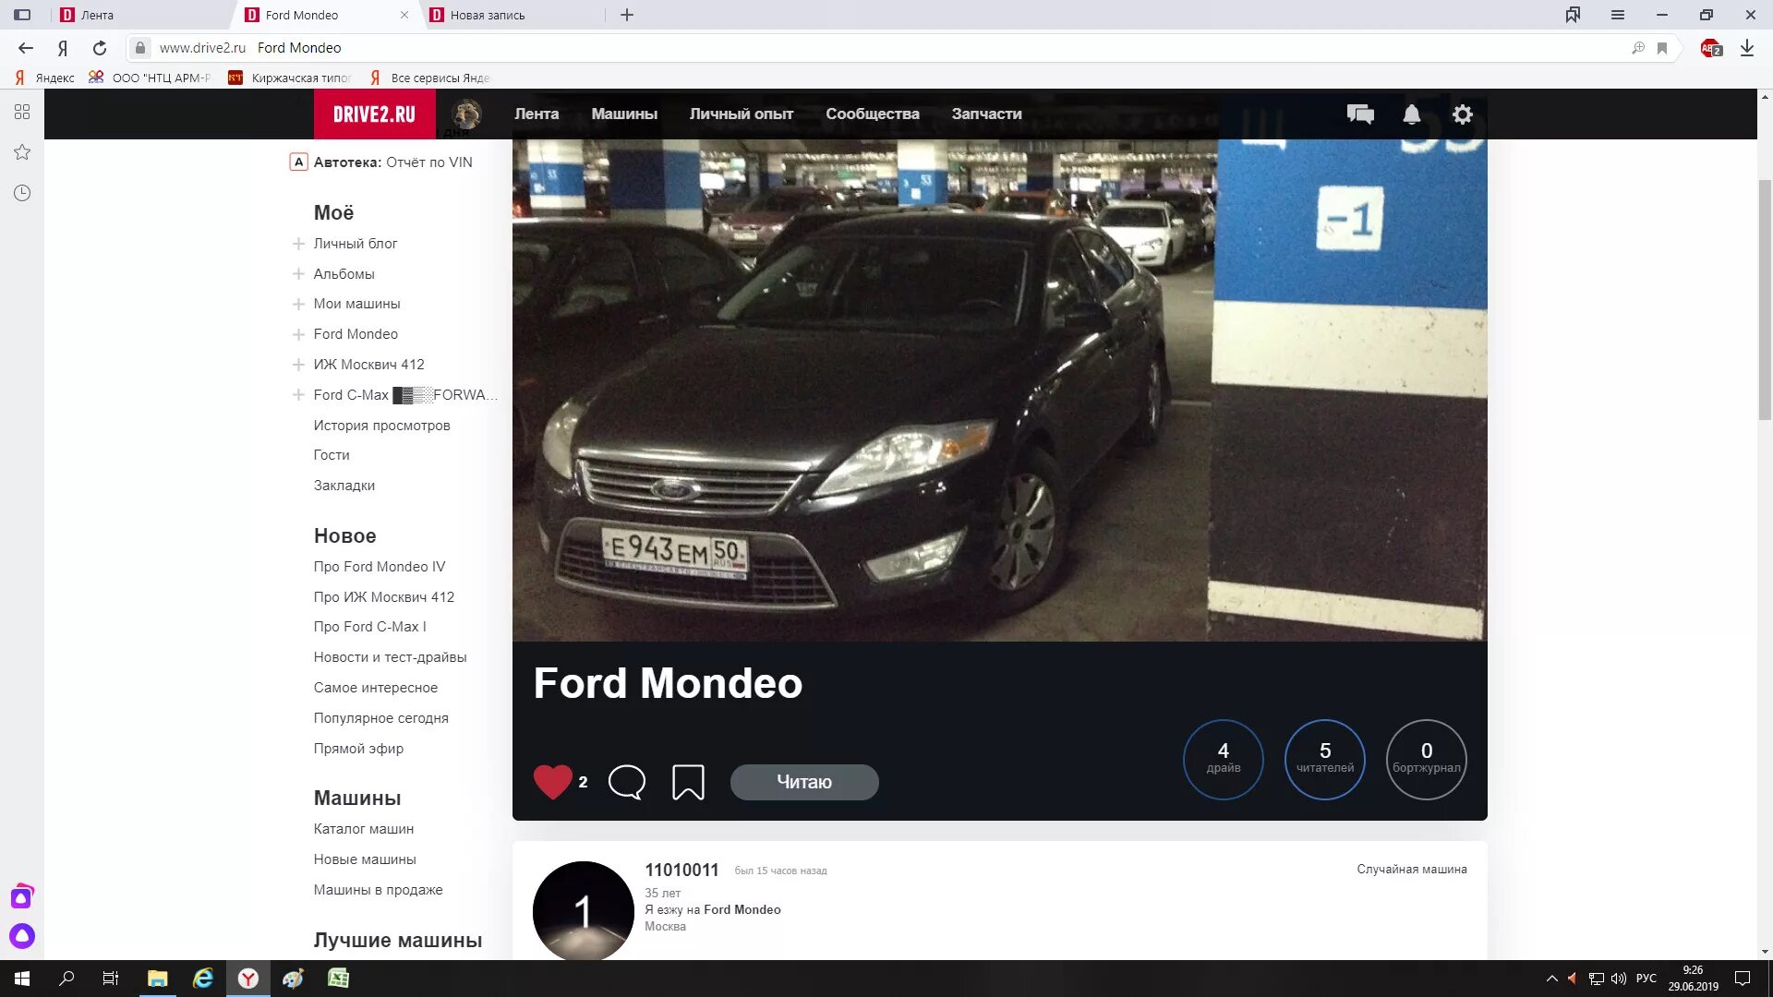Open comments via speech bubble icon
This screenshot has width=1773, height=997.
pyautogui.click(x=626, y=782)
